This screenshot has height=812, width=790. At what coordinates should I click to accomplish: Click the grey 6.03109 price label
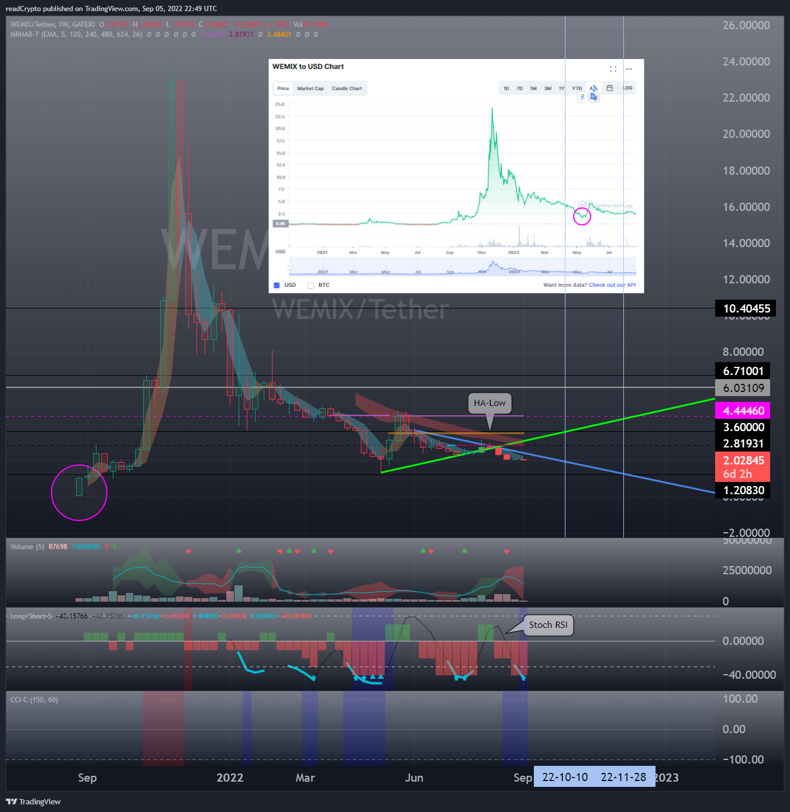click(743, 388)
